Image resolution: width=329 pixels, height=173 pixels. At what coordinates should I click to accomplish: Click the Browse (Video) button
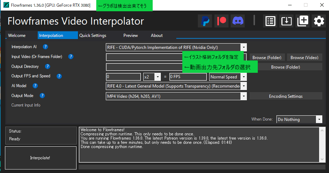click(x=304, y=57)
